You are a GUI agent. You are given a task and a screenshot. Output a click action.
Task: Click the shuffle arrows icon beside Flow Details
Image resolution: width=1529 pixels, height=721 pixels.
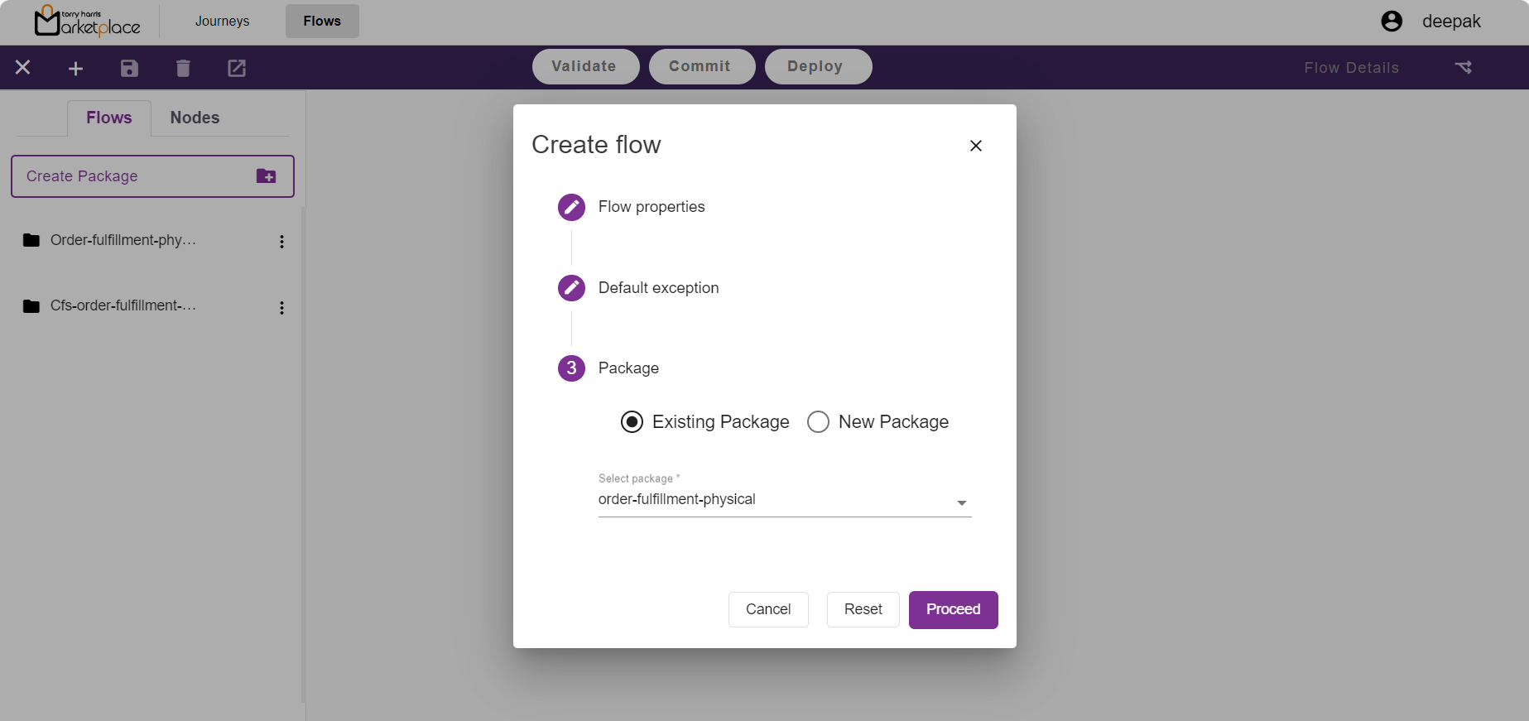1464,68
